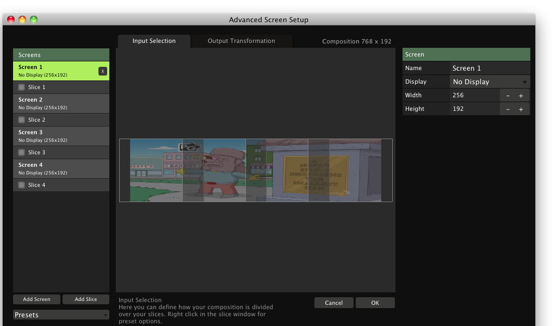Select Screen 1 in the Screens list
557x326 pixels.
click(61, 71)
